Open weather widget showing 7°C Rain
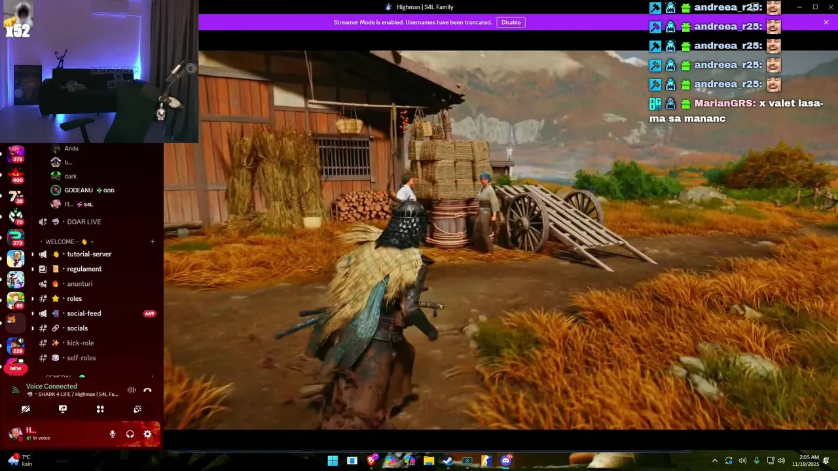This screenshot has width=838, height=471. pyautogui.click(x=22, y=461)
